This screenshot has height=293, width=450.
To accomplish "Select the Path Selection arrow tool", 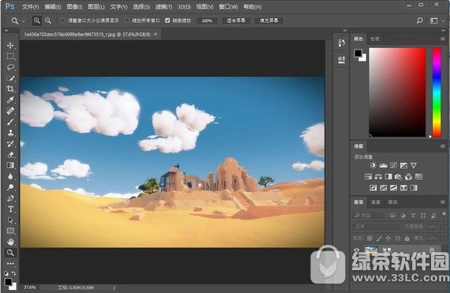I will click(x=10, y=220).
